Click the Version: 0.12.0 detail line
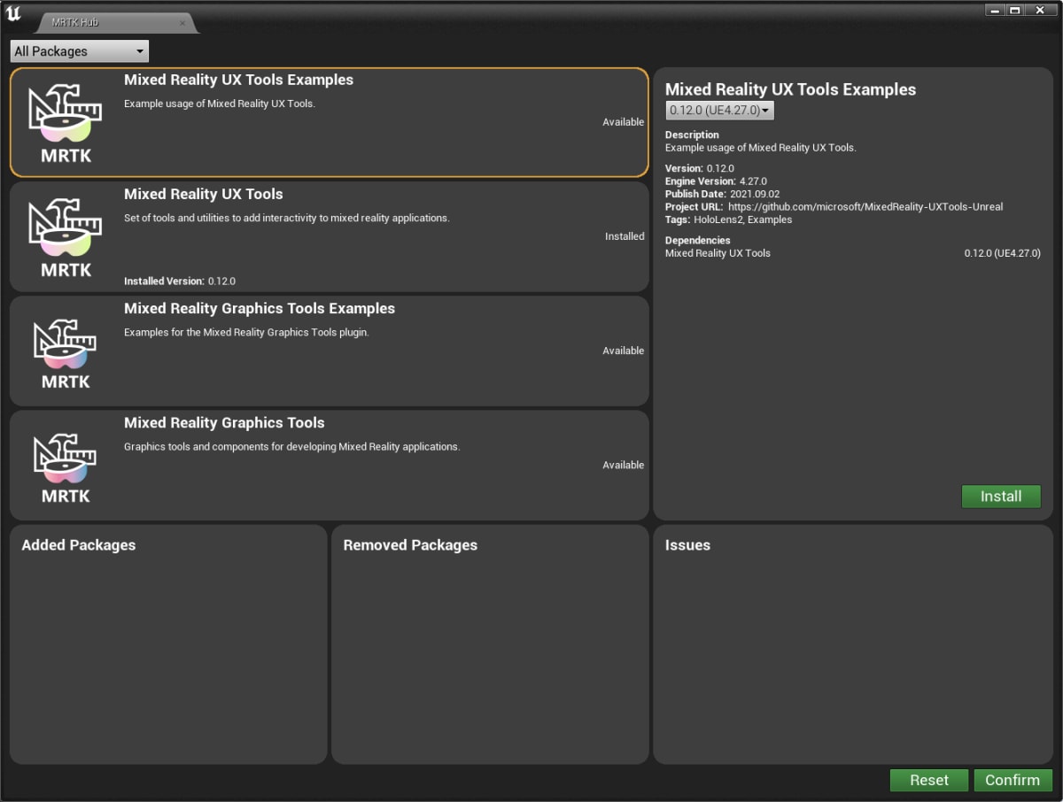Image resolution: width=1063 pixels, height=802 pixels. click(700, 168)
